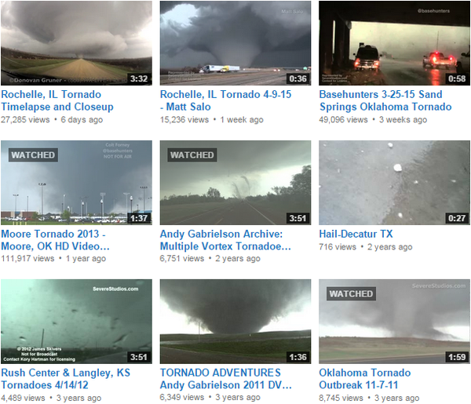
Task: Click the Hail-Decatur TX title link
Action: (356, 234)
